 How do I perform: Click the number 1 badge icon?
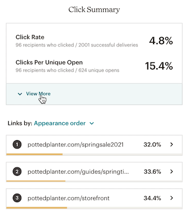17,145
